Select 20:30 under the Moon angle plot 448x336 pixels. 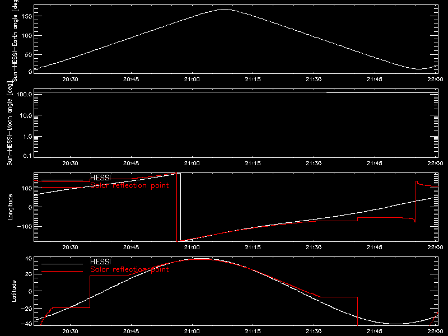[x=71, y=163]
